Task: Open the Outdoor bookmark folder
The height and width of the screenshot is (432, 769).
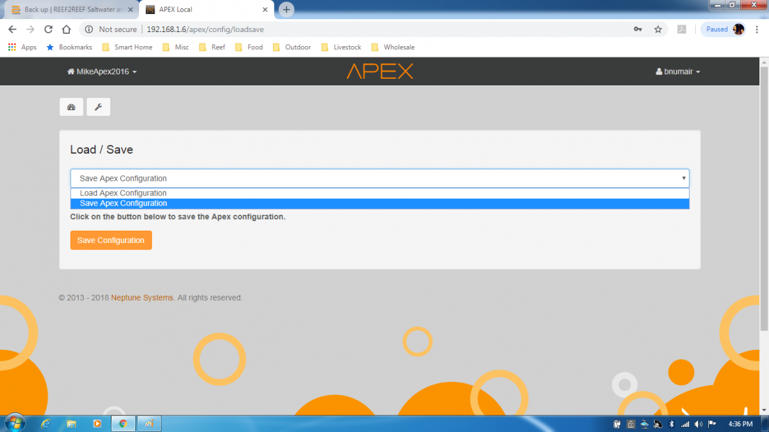Action: (292, 47)
